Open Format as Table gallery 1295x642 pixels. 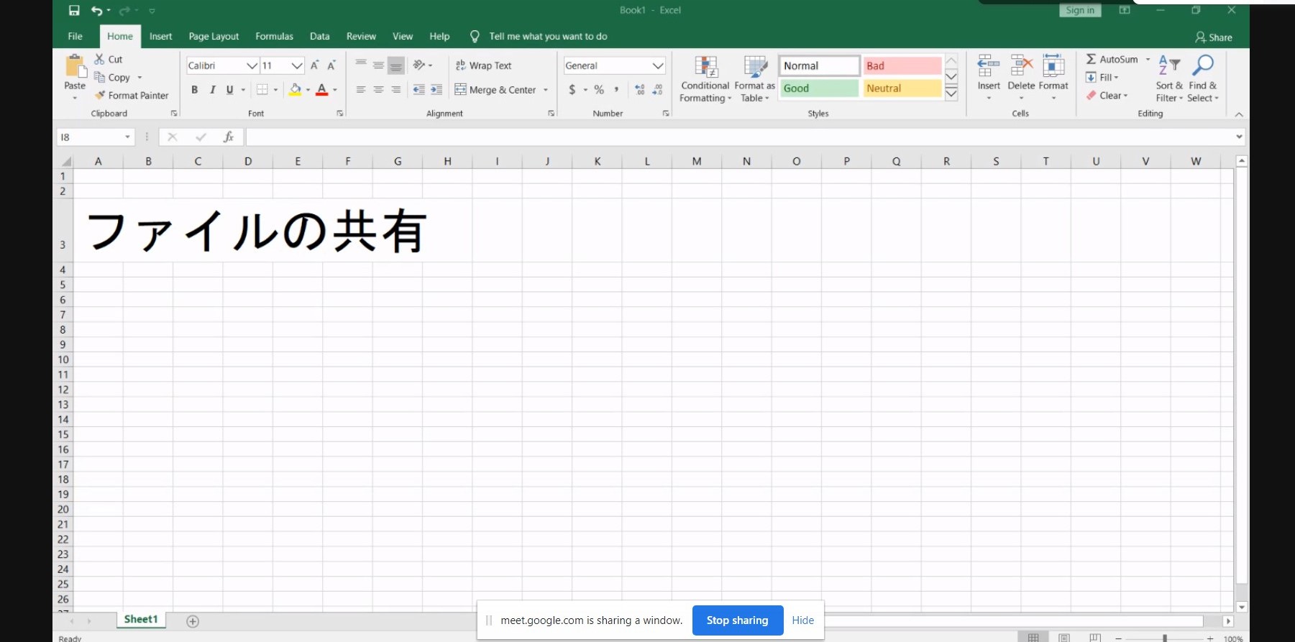point(755,79)
